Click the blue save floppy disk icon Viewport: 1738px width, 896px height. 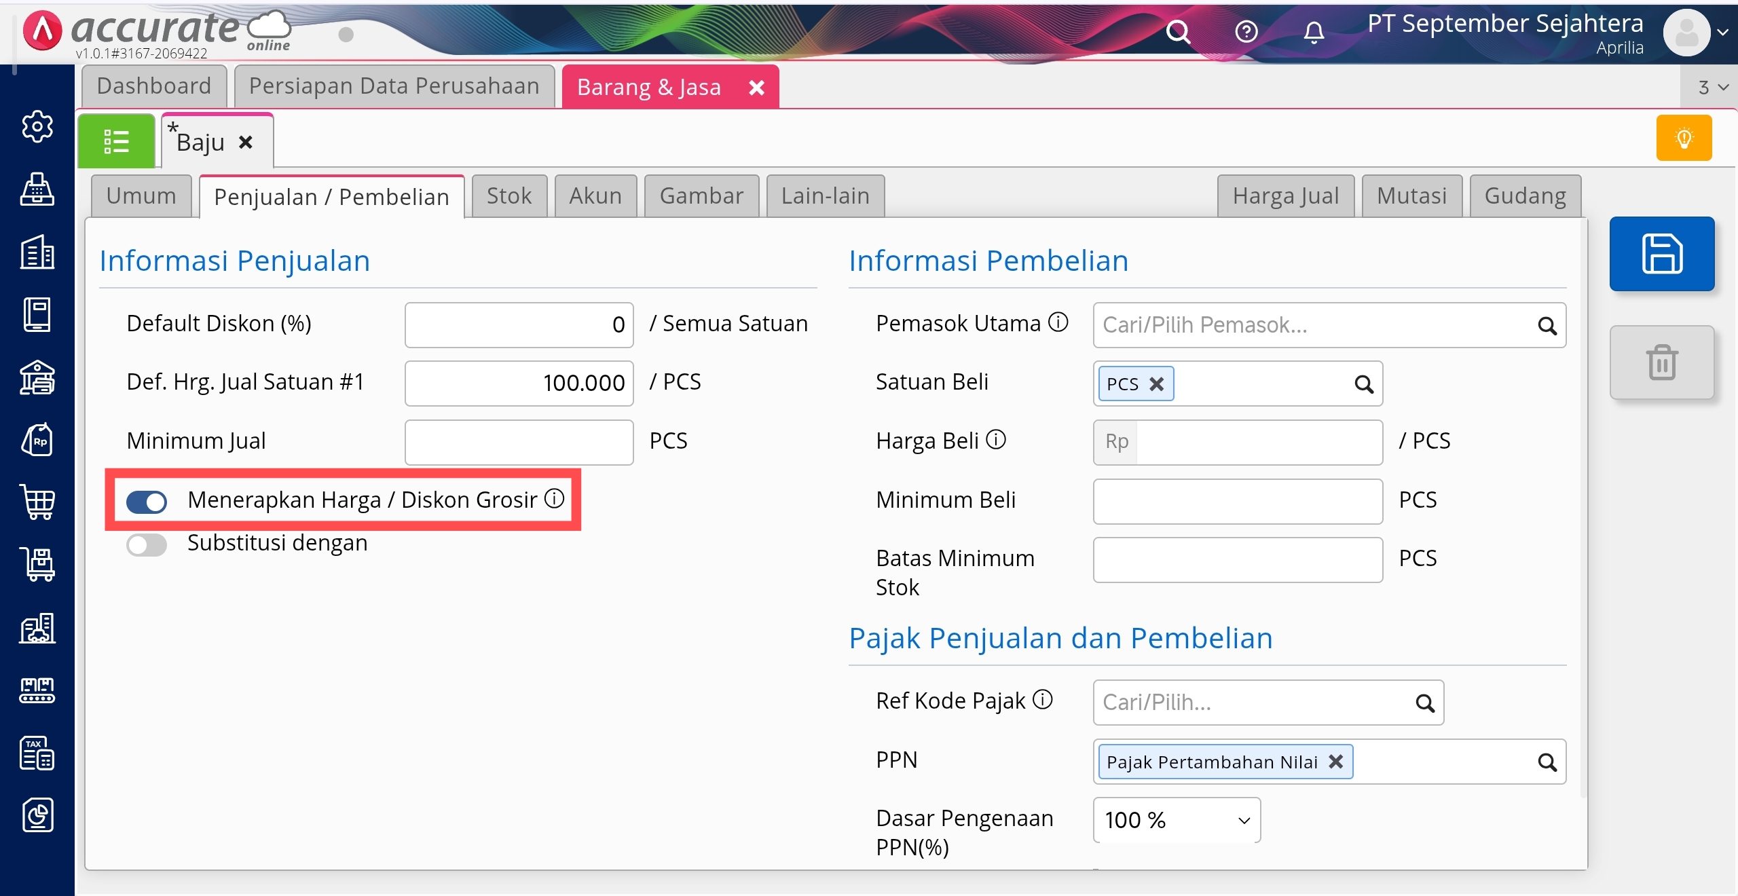[x=1661, y=254]
